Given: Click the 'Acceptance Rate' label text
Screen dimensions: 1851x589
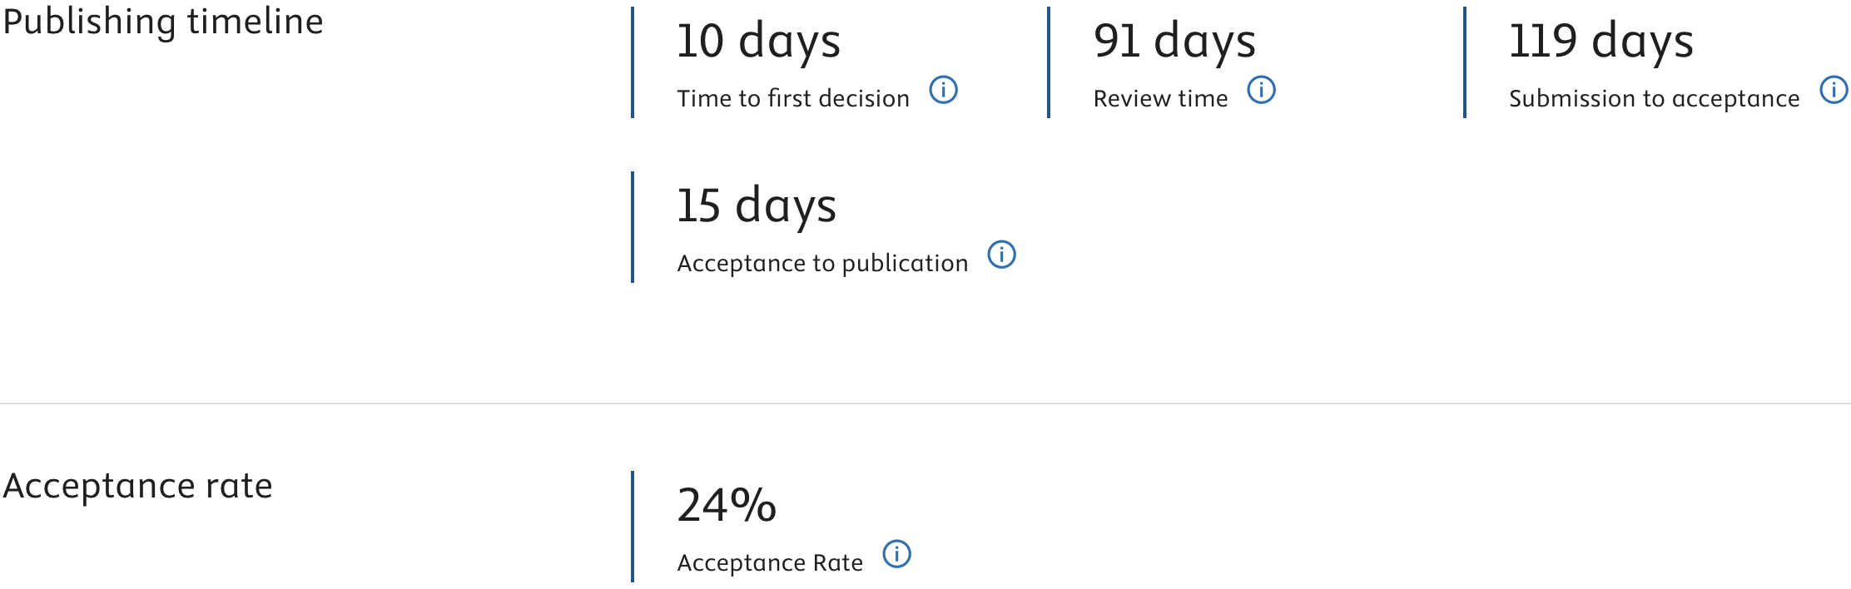Looking at the screenshot, I should (770, 563).
